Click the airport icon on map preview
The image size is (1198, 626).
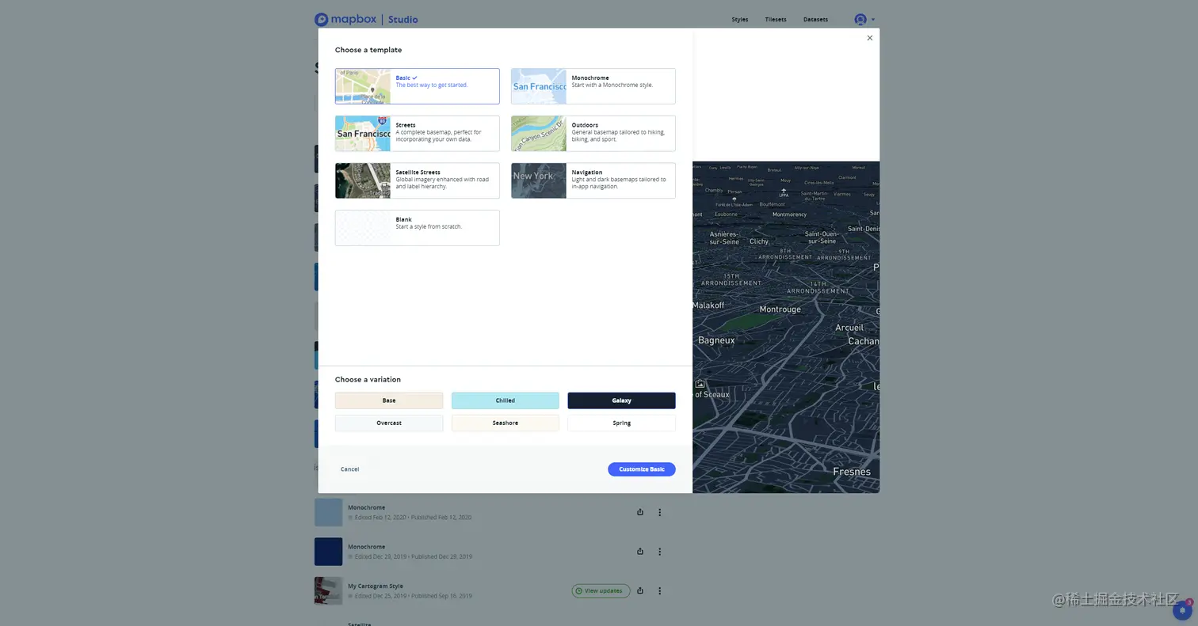(x=784, y=192)
